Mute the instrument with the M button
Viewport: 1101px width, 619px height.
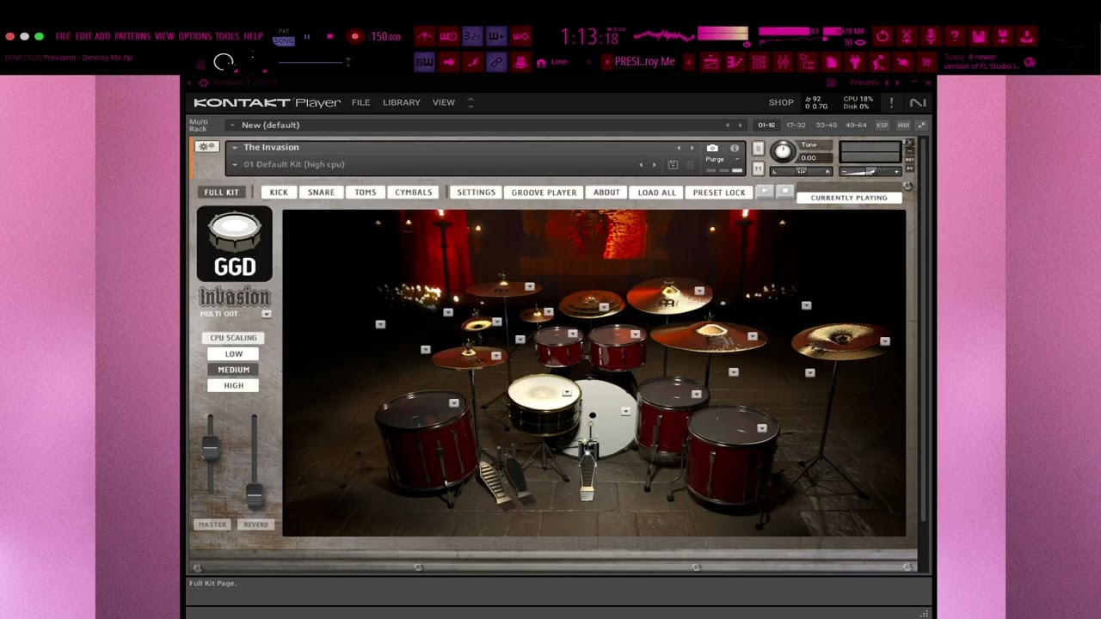click(x=758, y=169)
